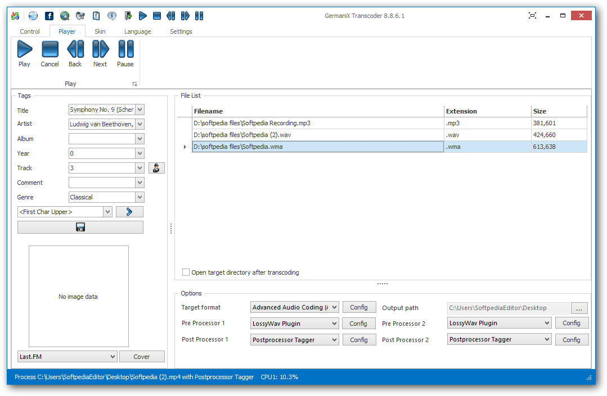Viewport: 607px width, 396px height.
Task: Sort by the Size column header
Action: click(x=559, y=111)
